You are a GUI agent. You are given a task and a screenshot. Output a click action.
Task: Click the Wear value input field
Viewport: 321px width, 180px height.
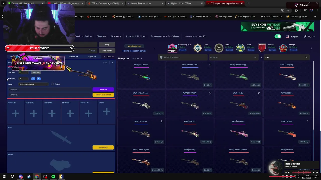pyautogui.click(x=34, y=84)
